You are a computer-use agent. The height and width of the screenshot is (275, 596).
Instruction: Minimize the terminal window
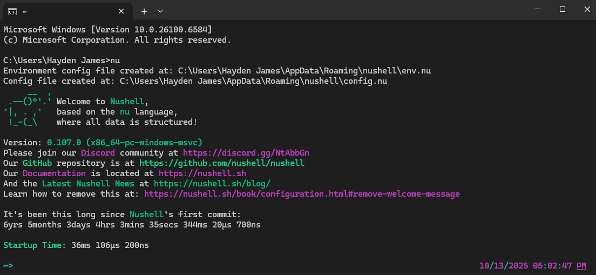pos(538,10)
